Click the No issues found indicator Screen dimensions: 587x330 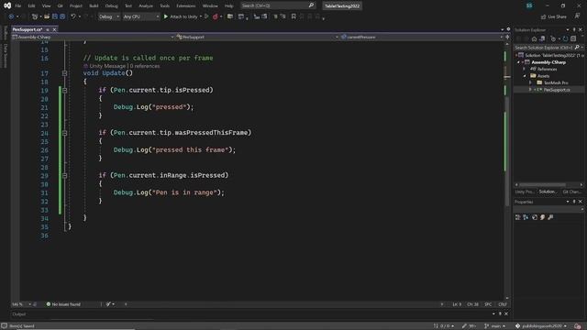pyautogui.click(x=63, y=304)
